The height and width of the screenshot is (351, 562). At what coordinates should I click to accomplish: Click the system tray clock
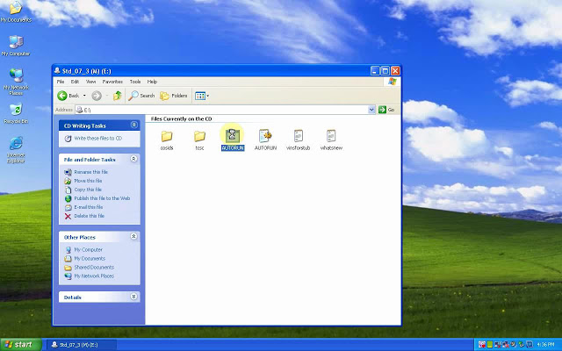click(x=546, y=345)
